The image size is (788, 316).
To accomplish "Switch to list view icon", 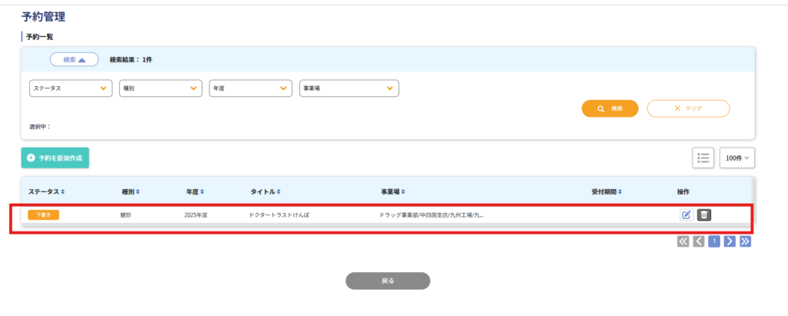I will pyautogui.click(x=703, y=158).
